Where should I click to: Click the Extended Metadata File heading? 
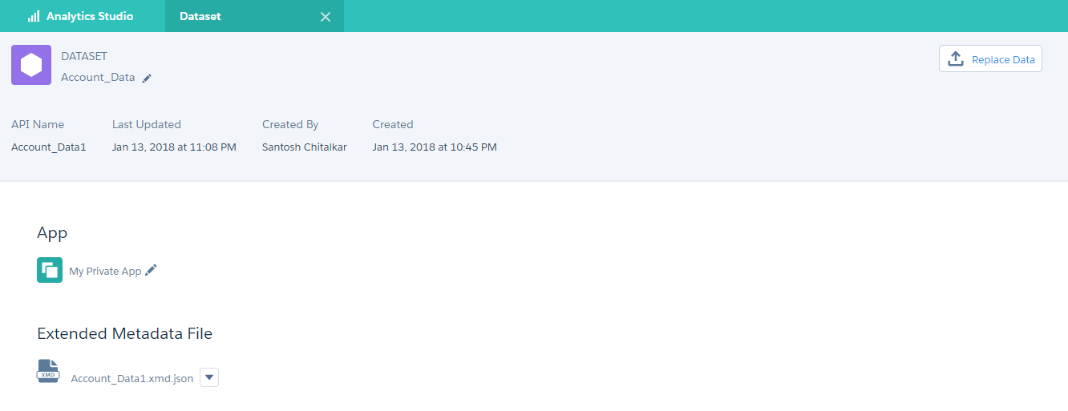pyautogui.click(x=124, y=333)
